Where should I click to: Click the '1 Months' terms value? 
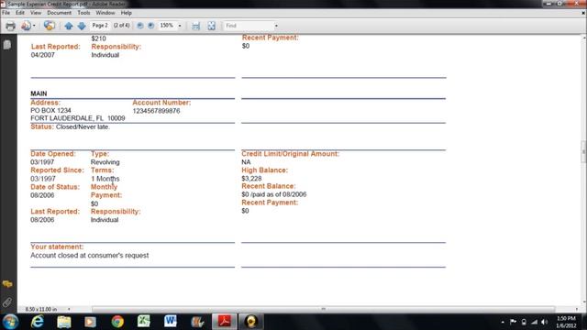[x=105, y=179]
